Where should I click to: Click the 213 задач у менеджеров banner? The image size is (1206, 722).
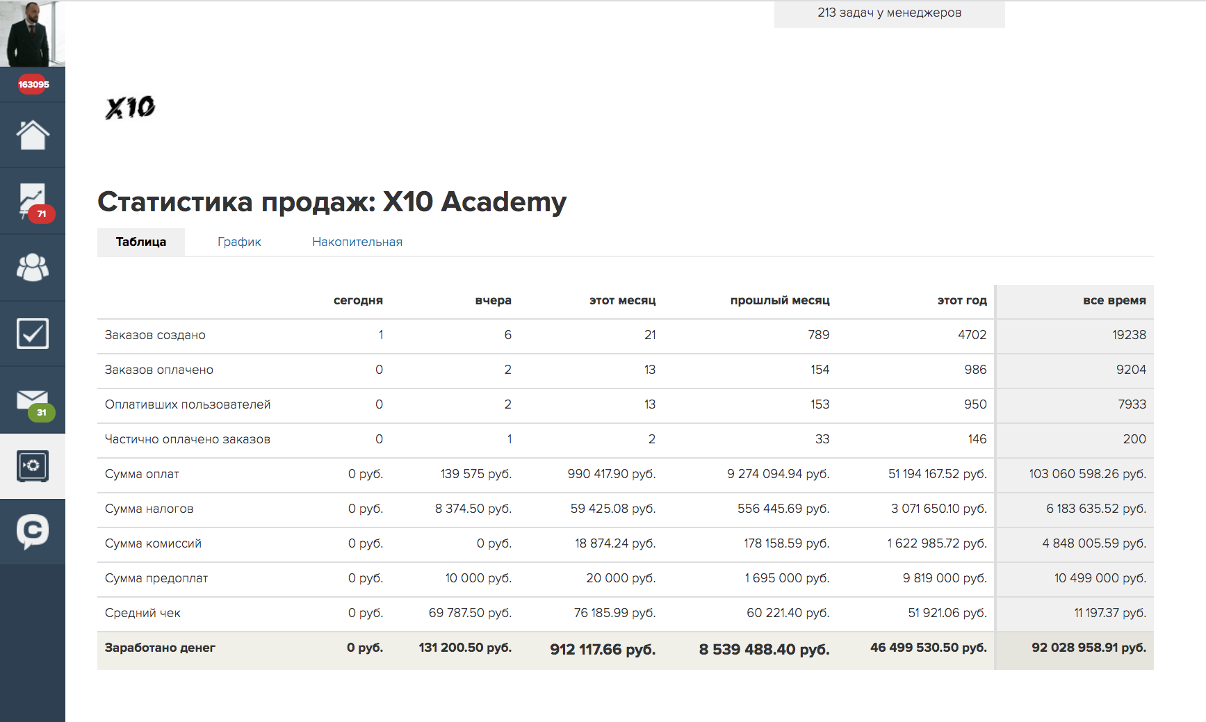[889, 13]
